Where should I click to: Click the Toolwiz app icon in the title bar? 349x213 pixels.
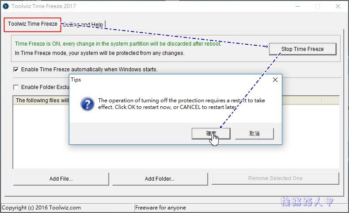tap(5, 6)
